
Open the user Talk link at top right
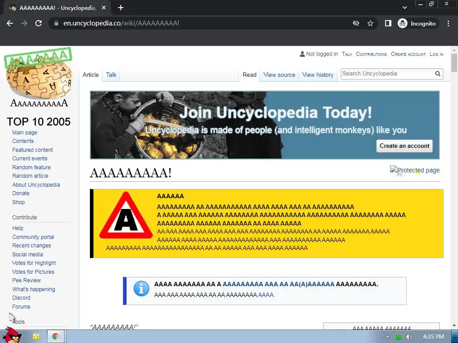(x=347, y=54)
